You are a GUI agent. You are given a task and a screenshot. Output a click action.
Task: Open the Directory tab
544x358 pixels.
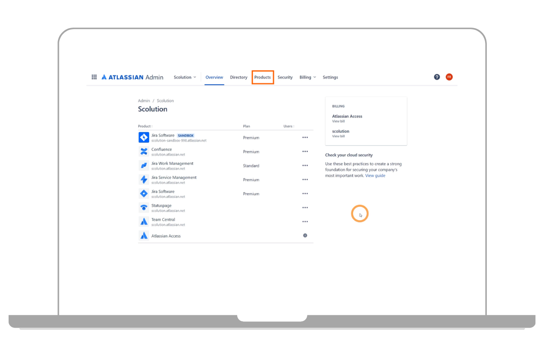238,77
